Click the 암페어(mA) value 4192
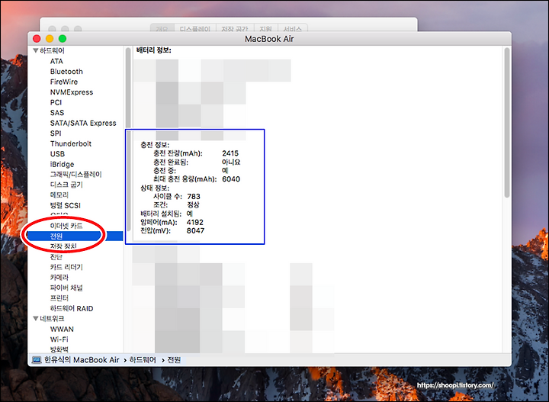 tap(195, 223)
